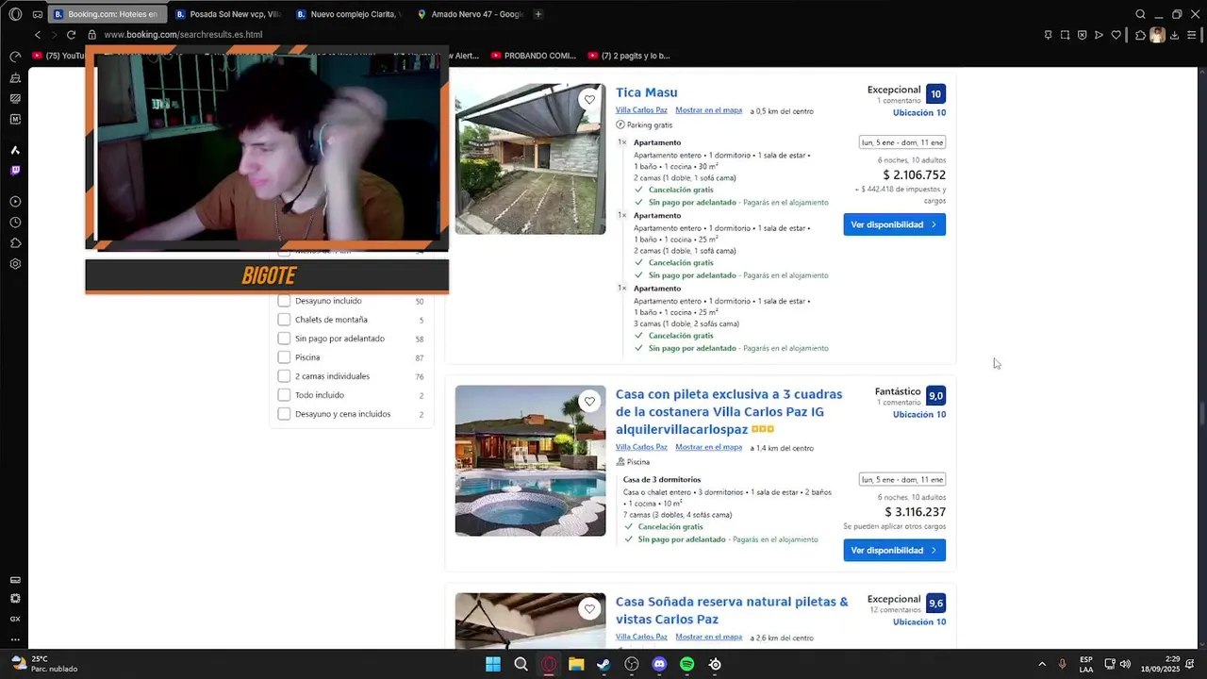
Task: Open the Tica Masu property photo
Action: (530, 158)
